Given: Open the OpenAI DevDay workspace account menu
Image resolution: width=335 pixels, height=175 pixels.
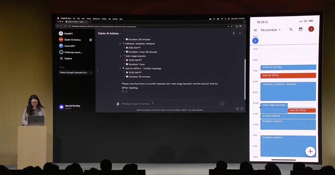Looking at the screenshot, I should (x=70, y=107).
